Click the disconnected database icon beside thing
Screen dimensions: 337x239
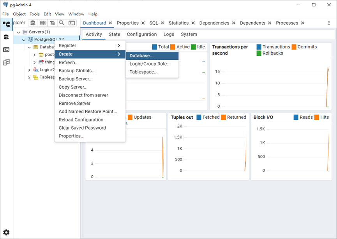[41, 62]
